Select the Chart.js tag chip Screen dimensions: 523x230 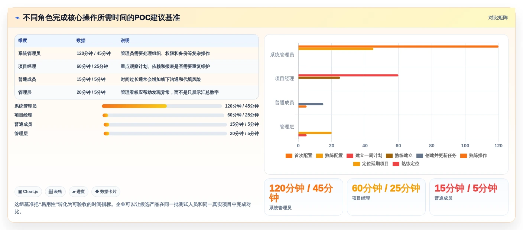(28, 191)
